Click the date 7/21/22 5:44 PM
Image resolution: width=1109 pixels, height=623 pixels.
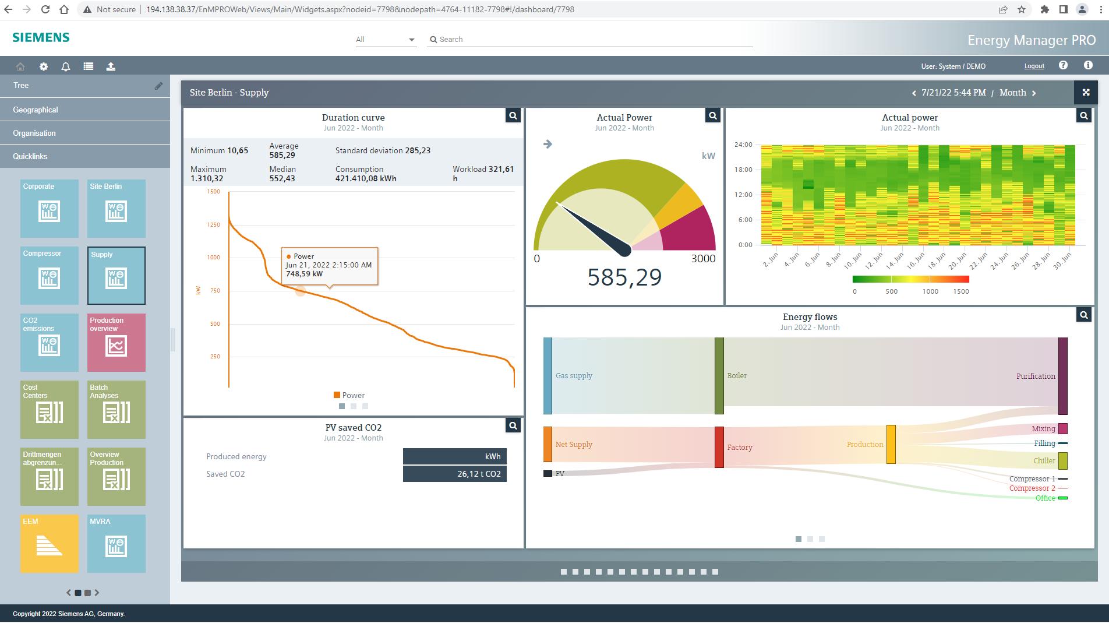pyautogui.click(x=953, y=93)
